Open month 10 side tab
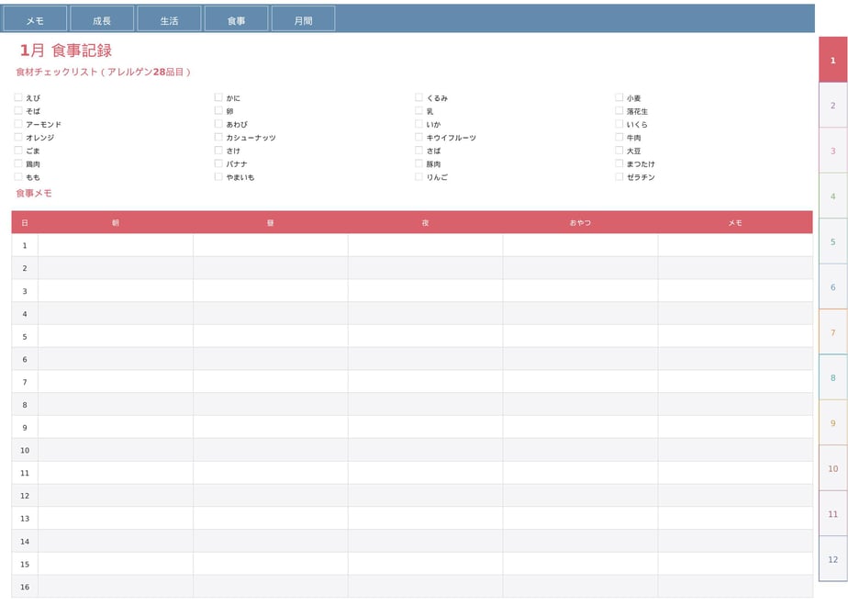Image resolution: width=848 pixels, height=606 pixels. click(x=833, y=468)
